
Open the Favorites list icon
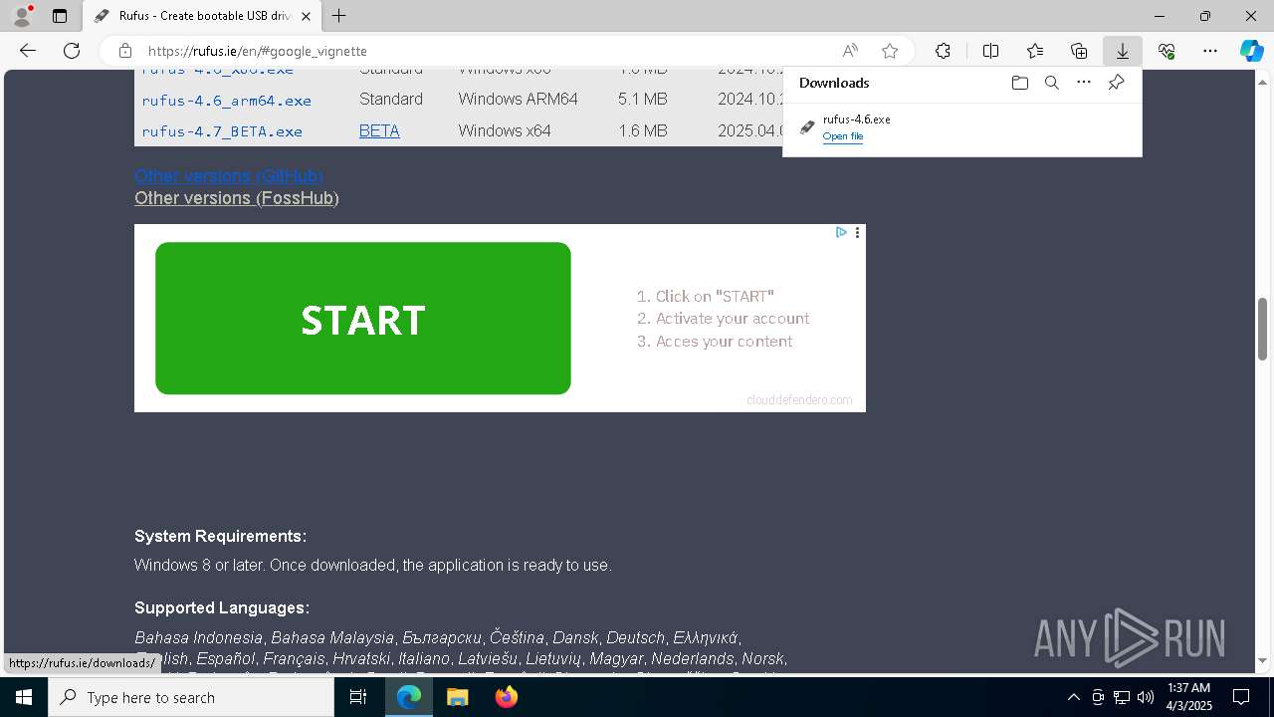tap(1035, 51)
